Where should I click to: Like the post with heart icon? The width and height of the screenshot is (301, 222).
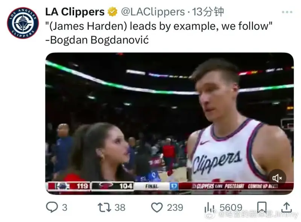tap(157, 207)
